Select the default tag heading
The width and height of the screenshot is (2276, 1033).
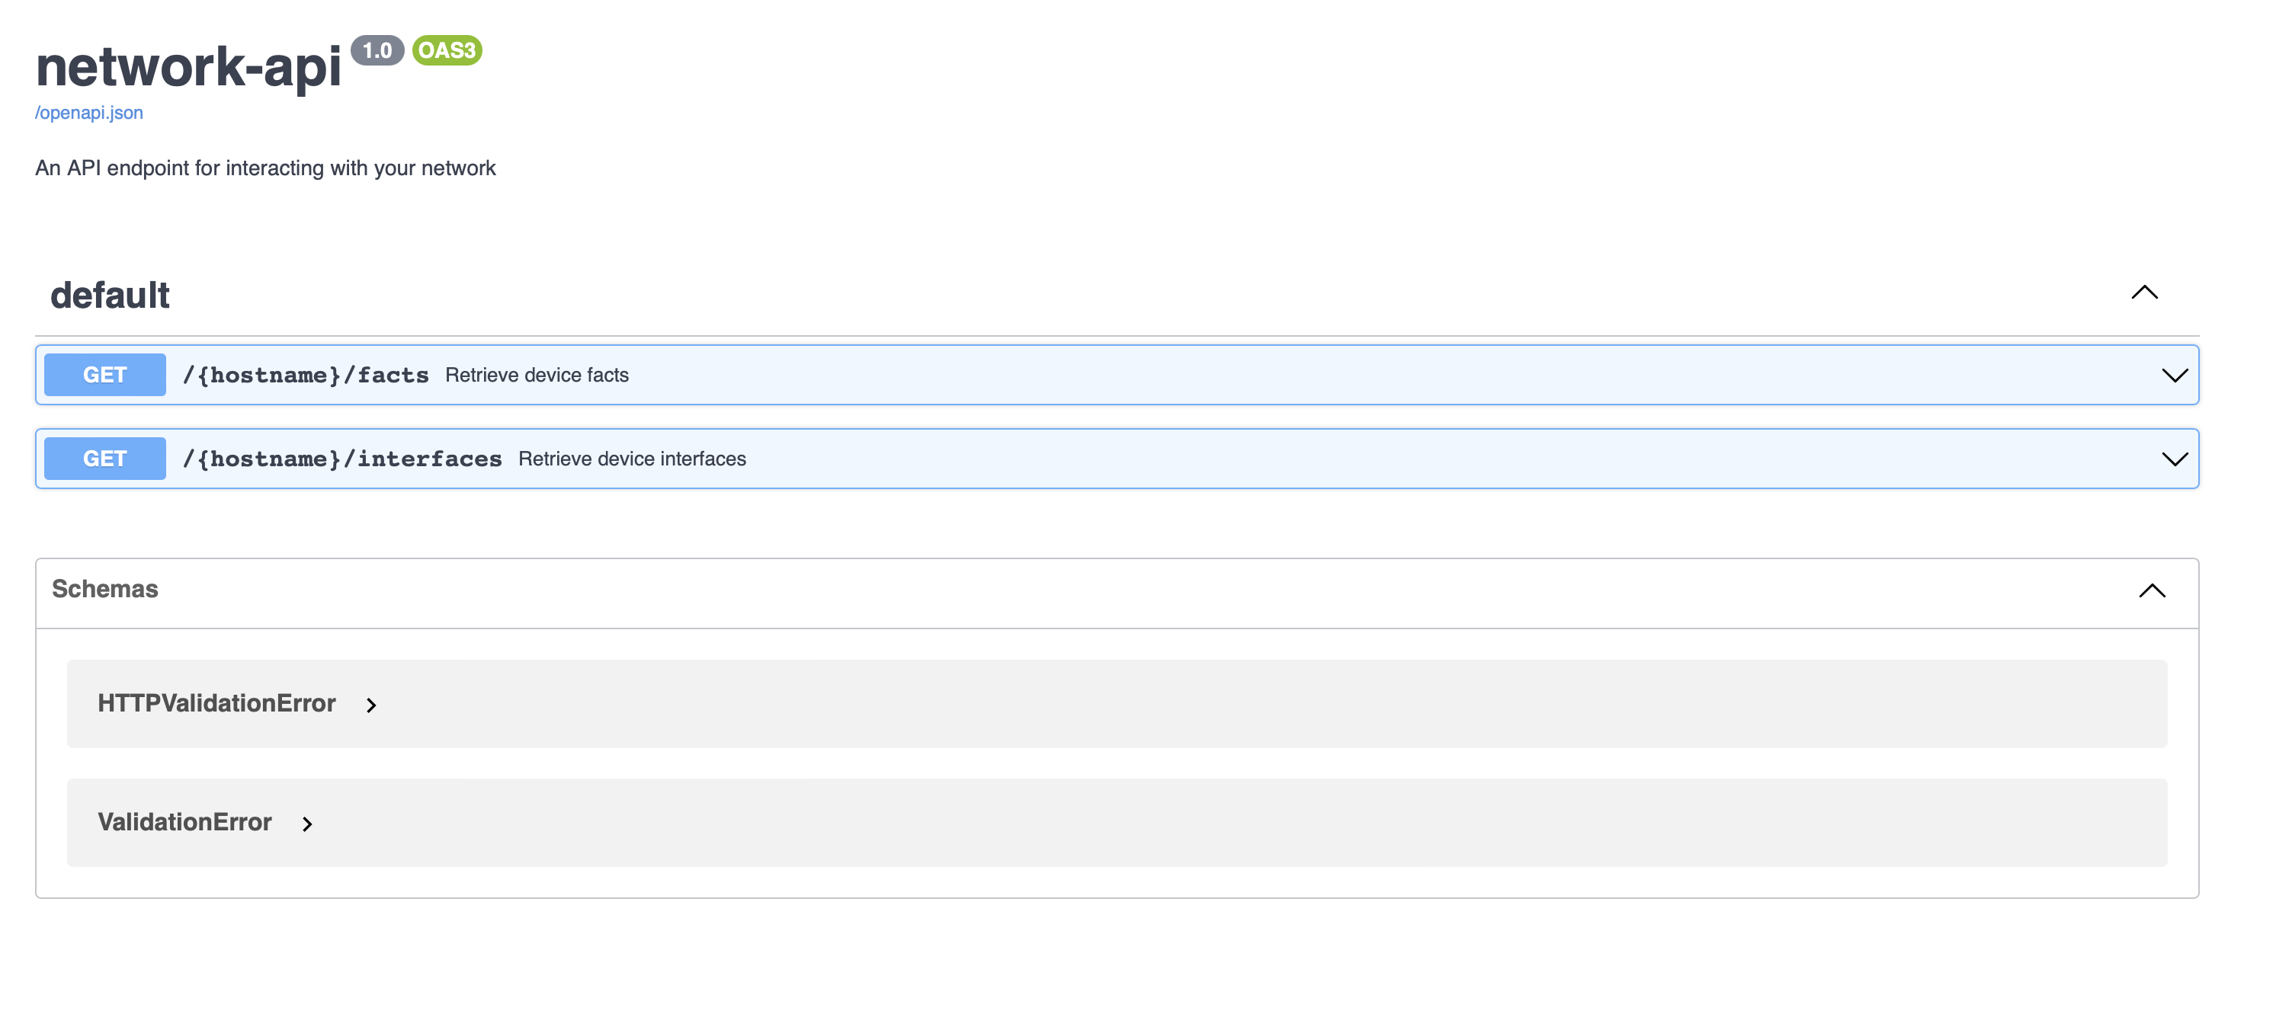pos(110,295)
